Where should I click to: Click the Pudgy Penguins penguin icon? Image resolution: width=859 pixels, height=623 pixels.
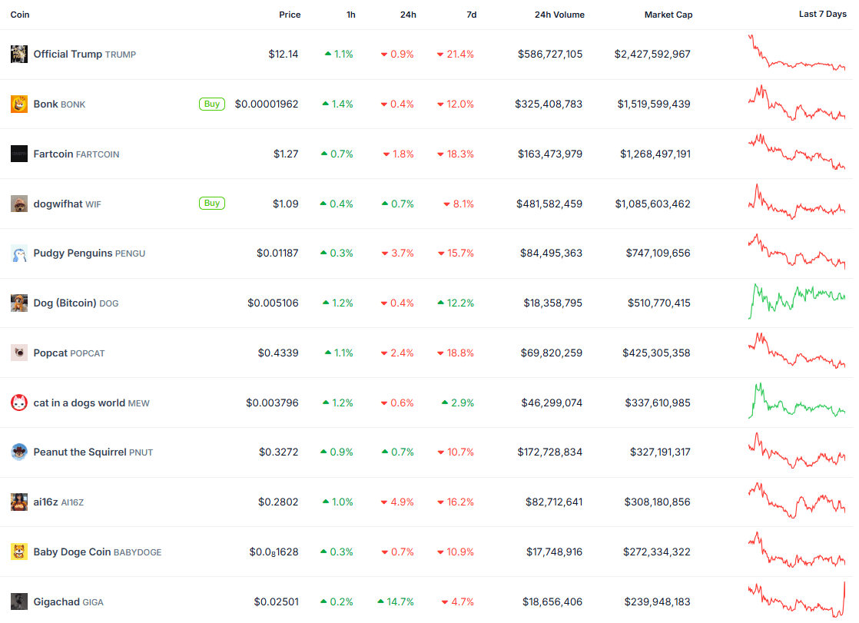tap(18, 253)
